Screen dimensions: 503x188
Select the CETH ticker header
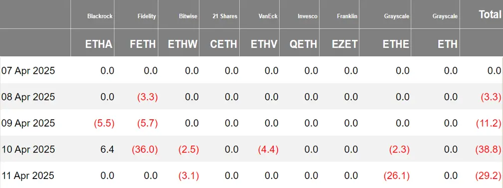coord(224,44)
